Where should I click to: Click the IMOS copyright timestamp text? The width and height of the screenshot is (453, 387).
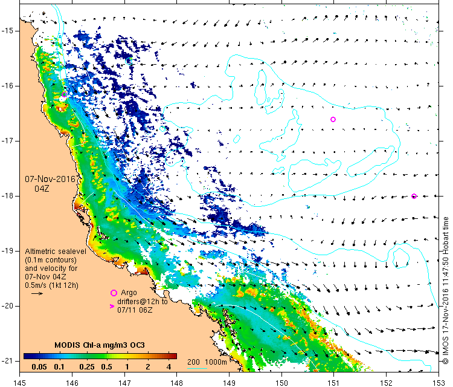[x=446, y=290]
